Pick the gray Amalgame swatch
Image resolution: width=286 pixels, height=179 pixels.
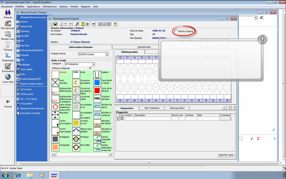pos(55,139)
